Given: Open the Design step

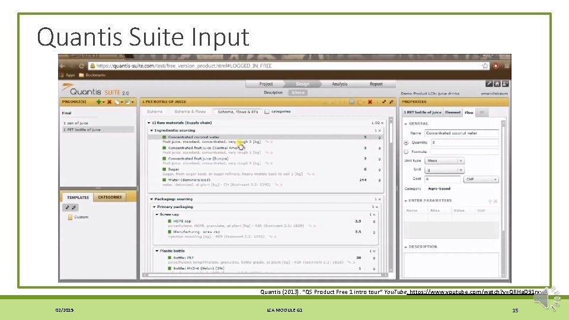Looking at the screenshot, I should [x=302, y=84].
